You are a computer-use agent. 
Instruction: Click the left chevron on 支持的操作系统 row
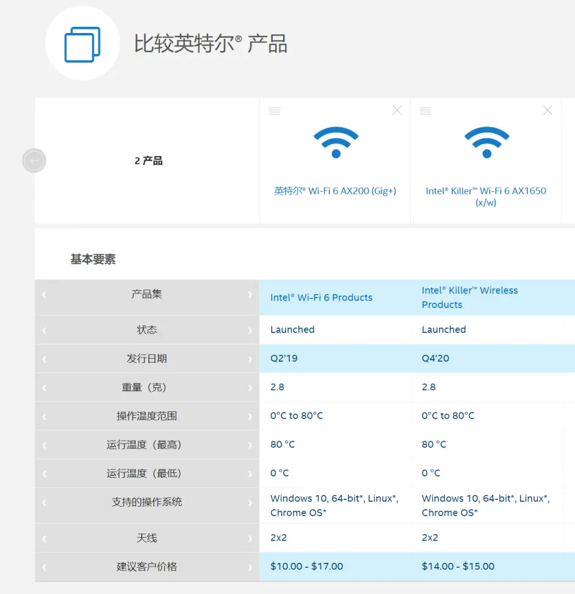(45, 503)
